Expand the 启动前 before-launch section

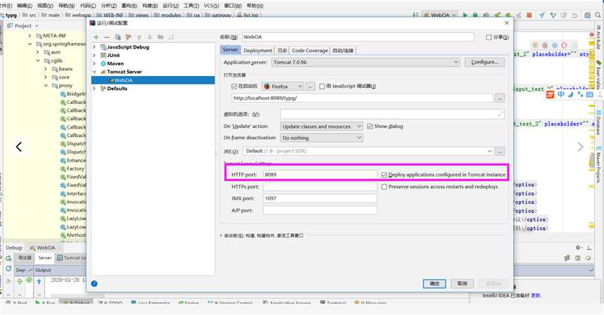pos(222,236)
